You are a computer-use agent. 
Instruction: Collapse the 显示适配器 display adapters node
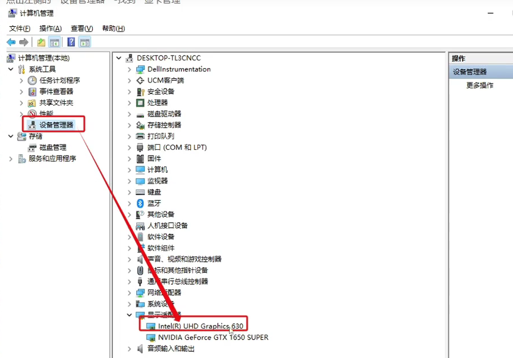129,315
